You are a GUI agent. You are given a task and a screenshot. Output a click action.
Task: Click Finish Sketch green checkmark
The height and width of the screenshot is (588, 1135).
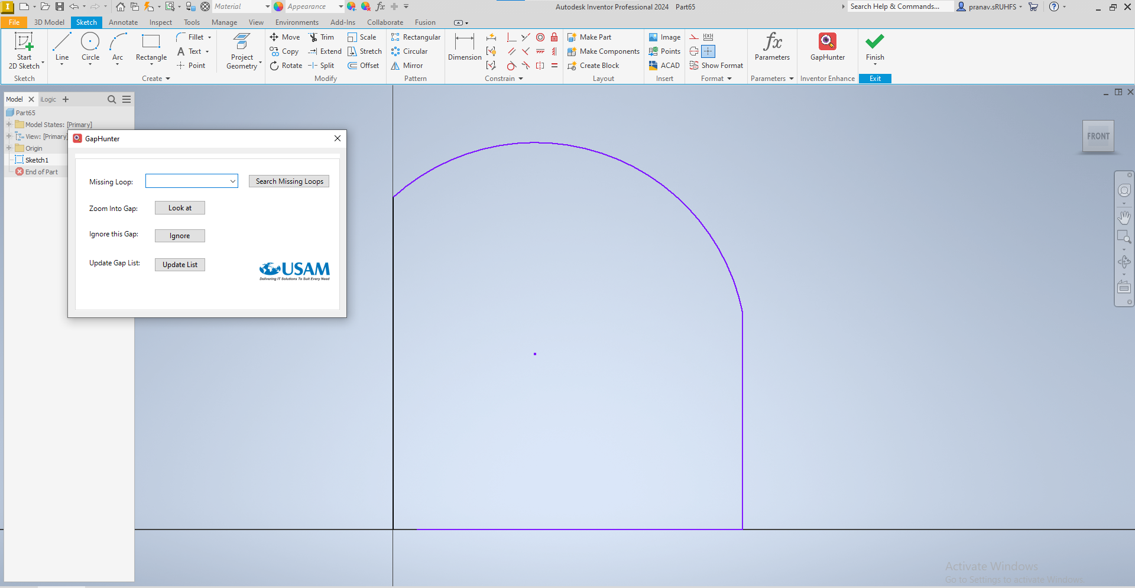click(x=875, y=47)
